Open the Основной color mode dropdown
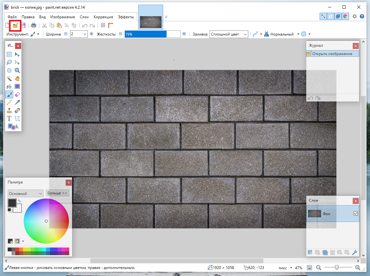370x276 pixels. coord(26,193)
